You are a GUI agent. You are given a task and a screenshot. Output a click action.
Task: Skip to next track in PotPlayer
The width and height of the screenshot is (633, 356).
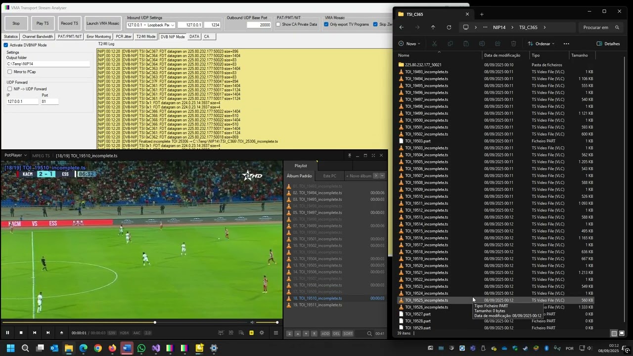(47, 333)
